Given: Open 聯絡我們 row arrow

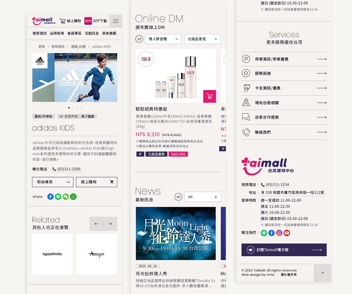Looking at the screenshot, I should [x=322, y=132].
